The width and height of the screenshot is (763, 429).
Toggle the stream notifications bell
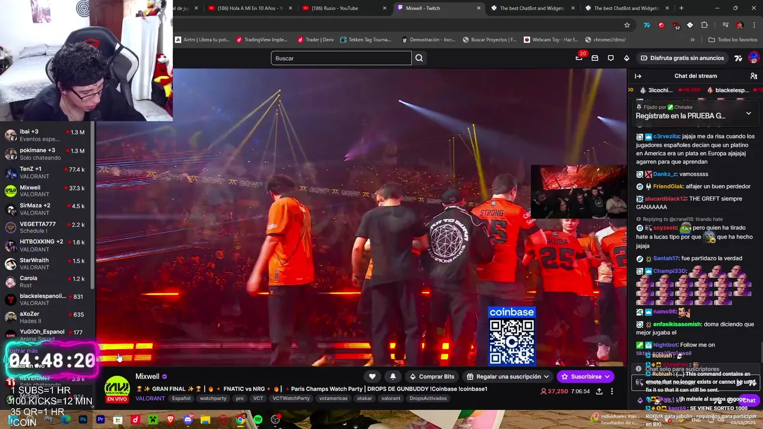[393, 377]
